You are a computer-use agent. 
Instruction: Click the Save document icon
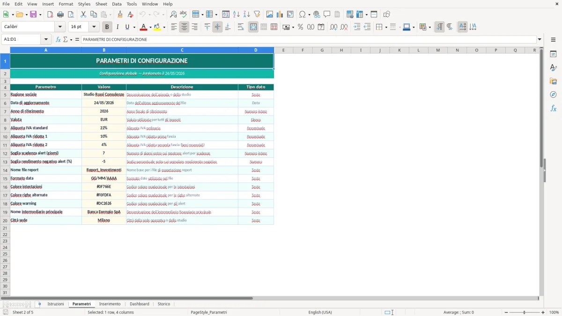coord(33,15)
